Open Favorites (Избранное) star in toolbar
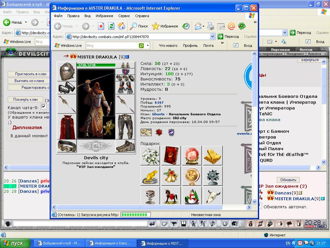The height and width of the screenshot is (248, 330). tap(165, 26)
